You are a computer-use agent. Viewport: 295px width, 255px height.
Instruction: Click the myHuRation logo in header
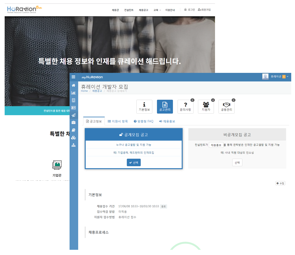coord(92,77)
